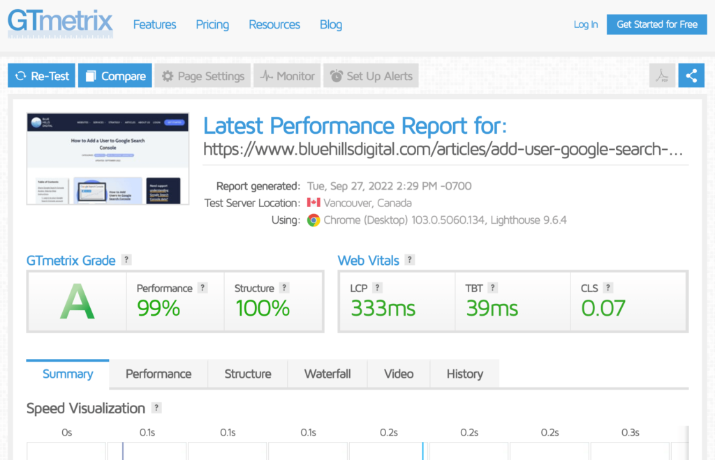
Task: Open the Pricing page link
Action: pos(212,24)
